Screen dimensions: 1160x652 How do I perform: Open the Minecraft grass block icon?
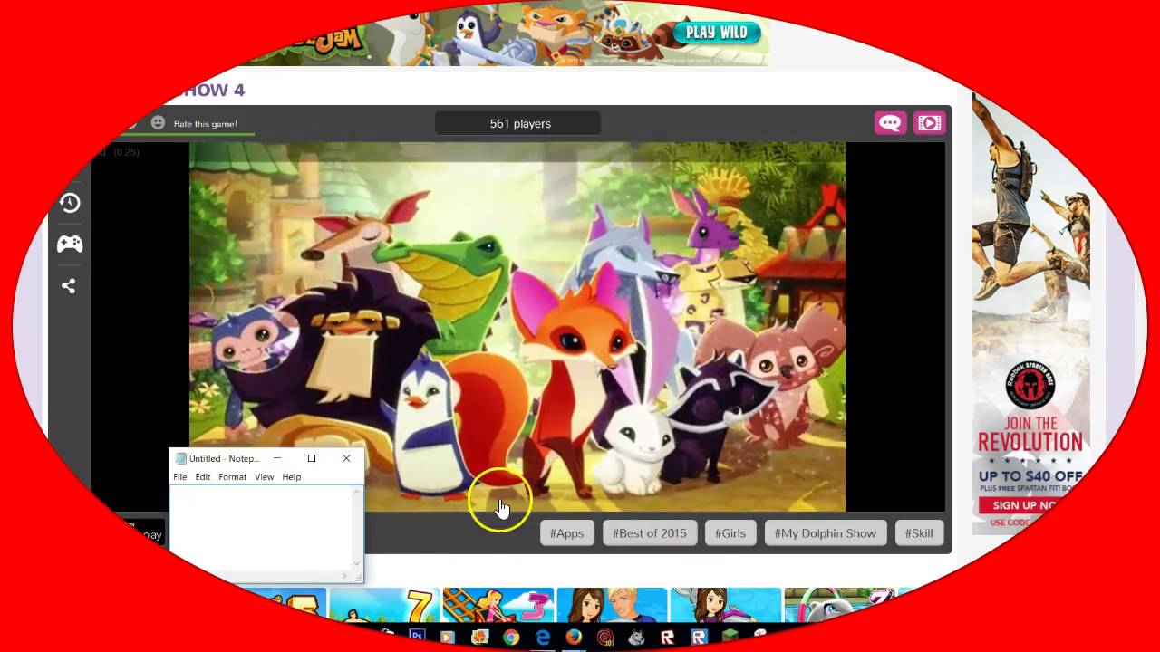(730, 636)
